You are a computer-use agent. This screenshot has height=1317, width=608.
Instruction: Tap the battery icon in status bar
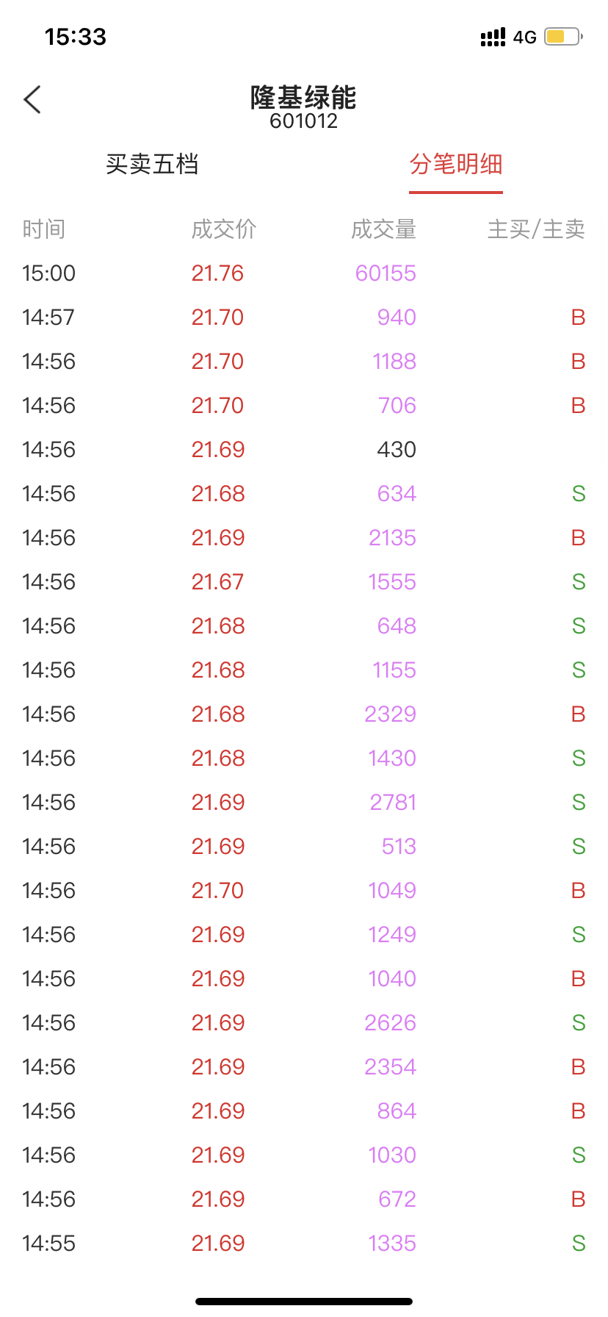(563, 37)
